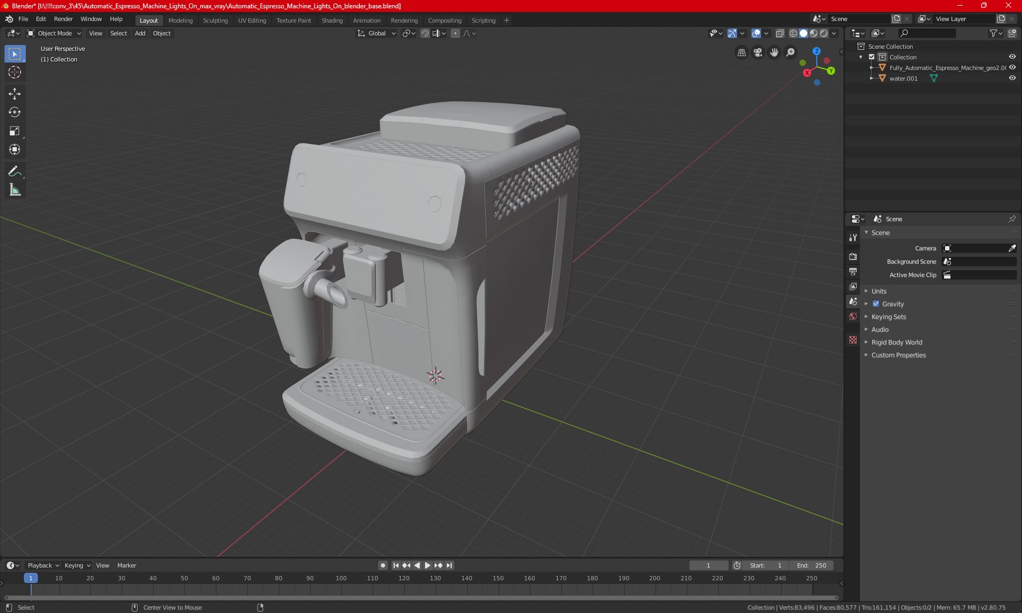Toggle X-ray mode in viewport header
Viewport: 1022px width, 613px height.
click(780, 33)
